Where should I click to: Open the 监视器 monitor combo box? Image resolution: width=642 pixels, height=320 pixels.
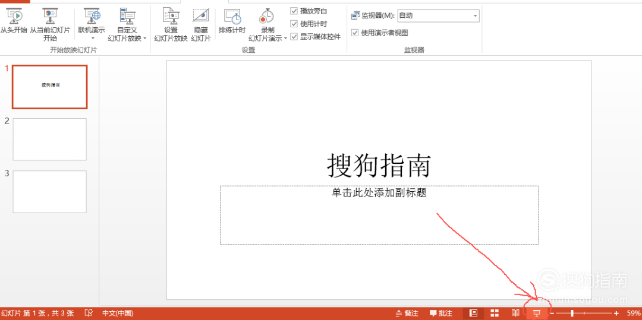tap(439, 15)
